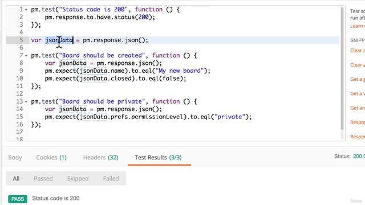This screenshot has height=205, width=365.
Task: Click the PASS badge for Status code test
Action: pyautogui.click(x=18, y=199)
